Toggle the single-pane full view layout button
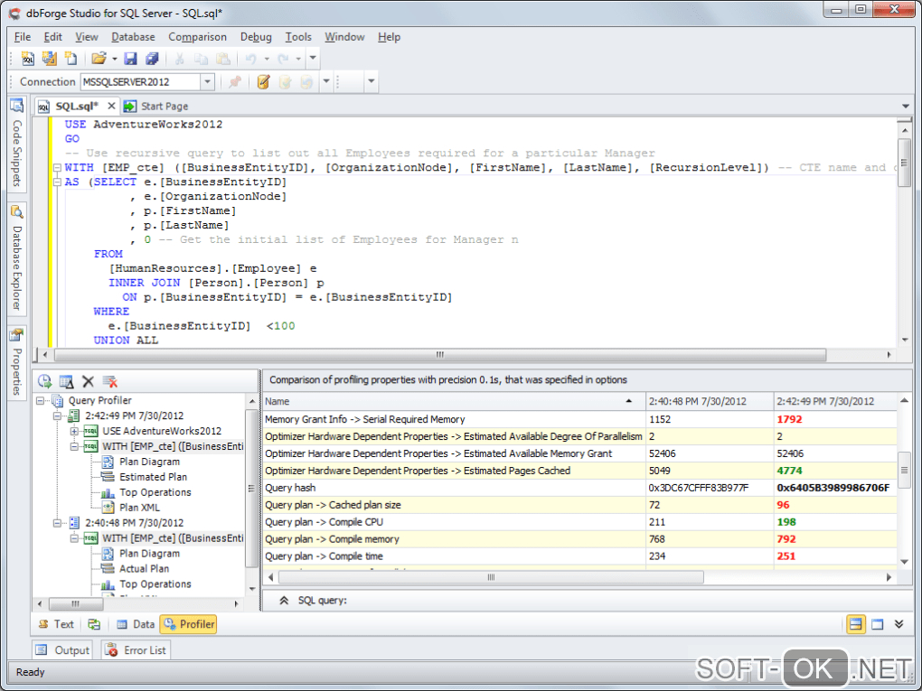The width and height of the screenshot is (922, 691). coord(877,624)
